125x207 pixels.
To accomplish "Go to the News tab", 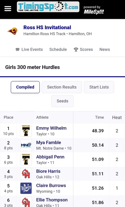I will tap(105, 49).
